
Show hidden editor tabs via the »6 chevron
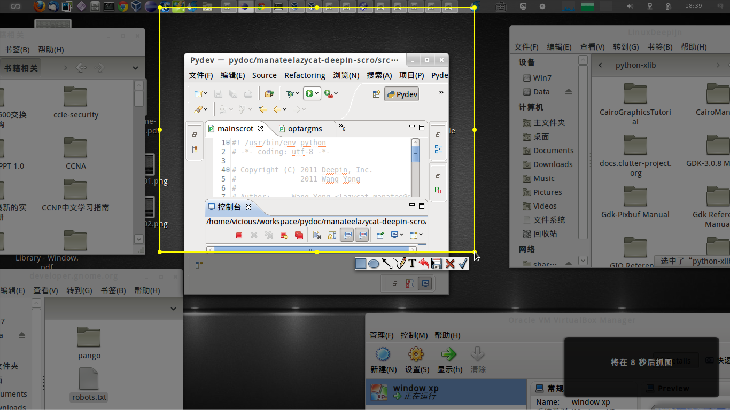pyautogui.click(x=342, y=128)
